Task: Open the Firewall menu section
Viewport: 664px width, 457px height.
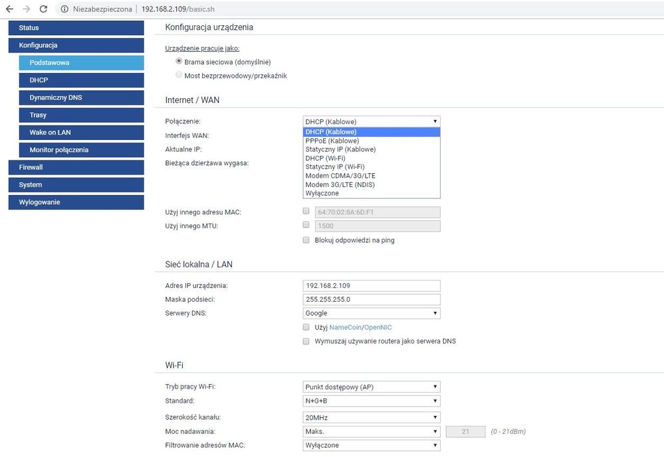Action: click(76, 167)
